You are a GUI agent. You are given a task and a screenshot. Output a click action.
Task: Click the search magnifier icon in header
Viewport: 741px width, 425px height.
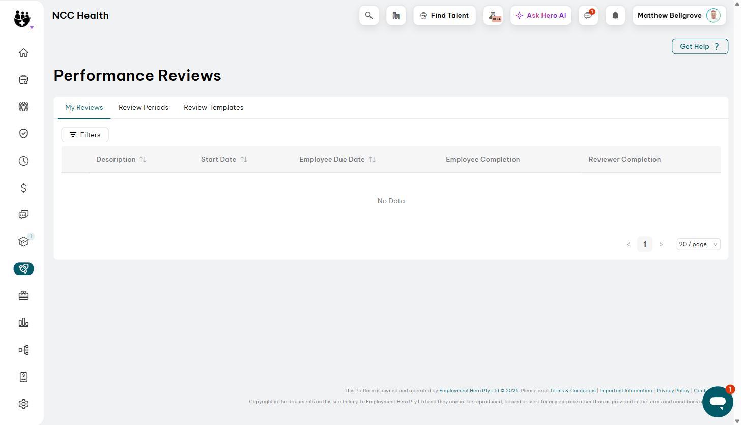click(369, 16)
